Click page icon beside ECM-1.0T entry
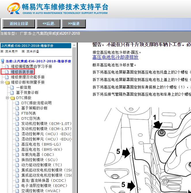Screen dimensions: 191x193 [x=17, y=124]
